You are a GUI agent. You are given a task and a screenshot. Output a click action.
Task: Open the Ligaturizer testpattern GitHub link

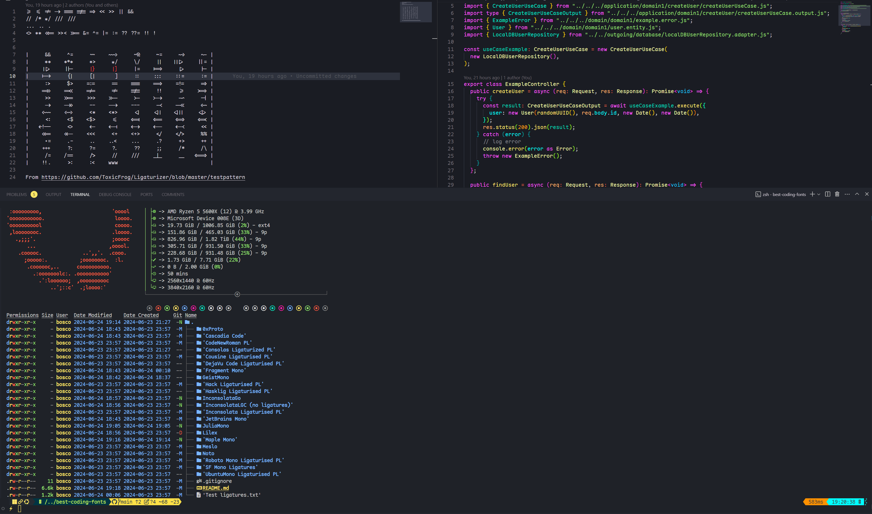pyautogui.click(x=143, y=177)
